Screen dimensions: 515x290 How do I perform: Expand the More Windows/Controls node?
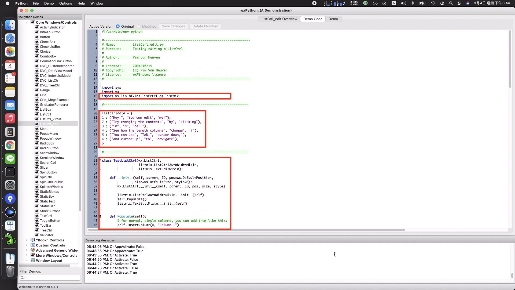27,255
